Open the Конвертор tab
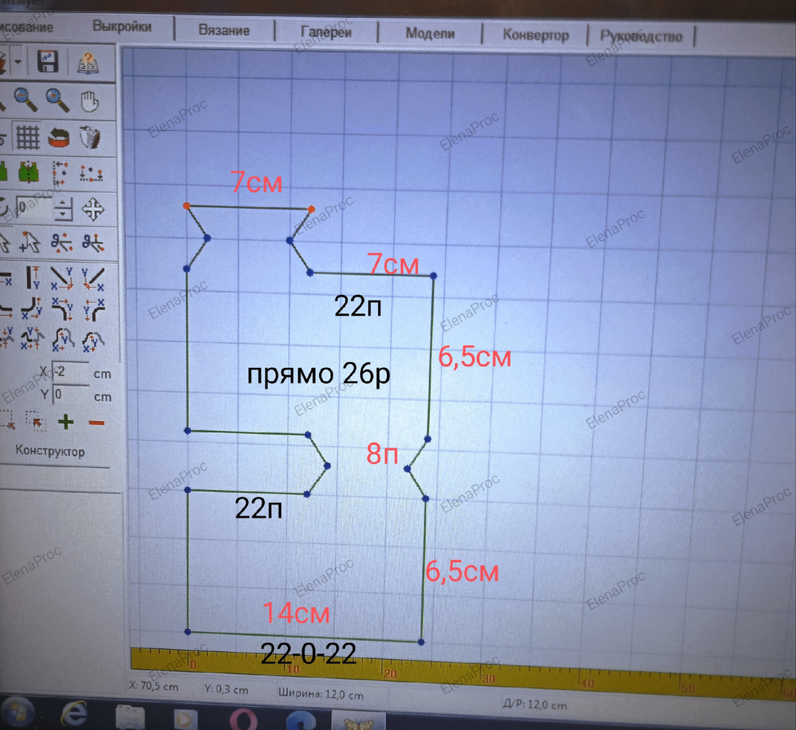The image size is (796, 730). (536, 34)
